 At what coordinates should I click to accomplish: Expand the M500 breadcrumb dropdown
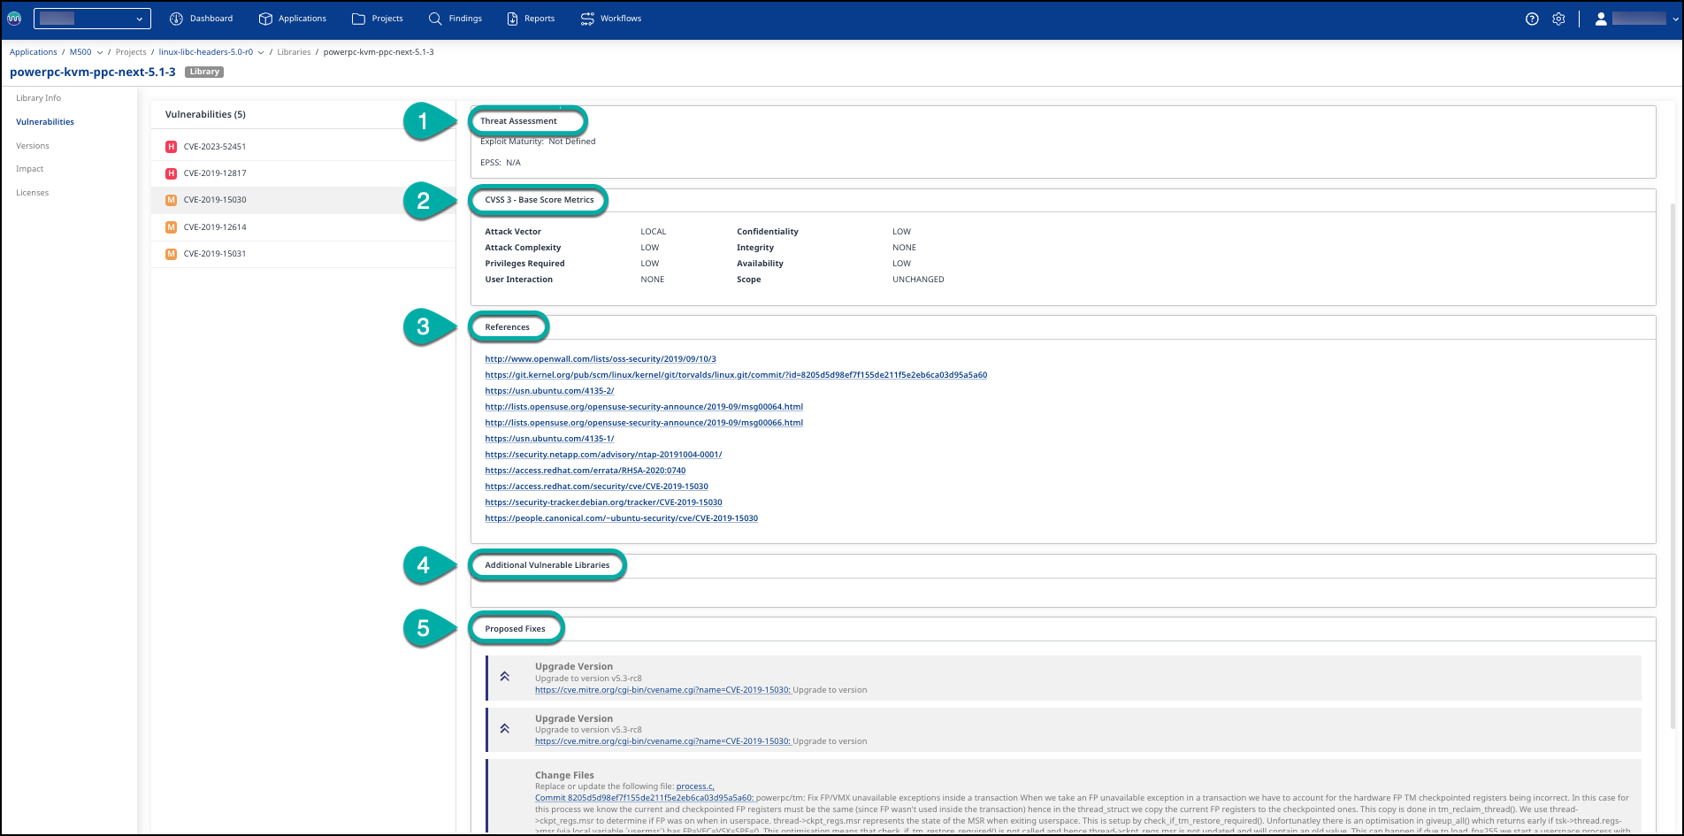pos(100,52)
